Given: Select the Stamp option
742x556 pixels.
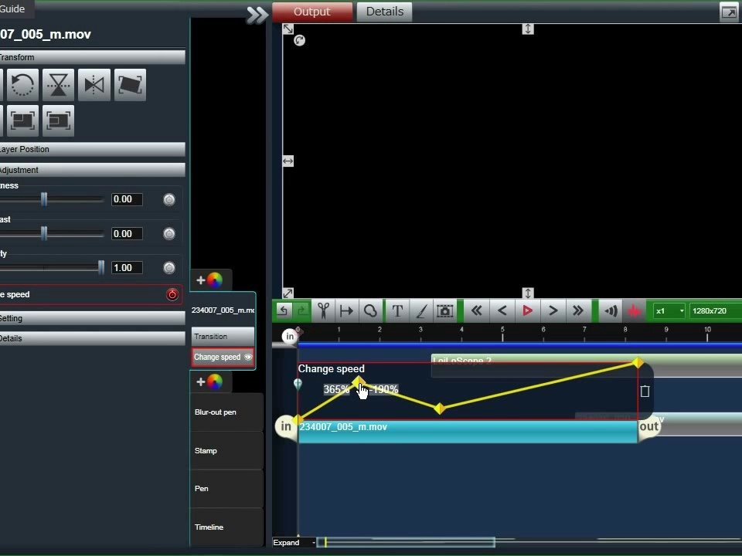Looking at the screenshot, I should tap(226, 450).
